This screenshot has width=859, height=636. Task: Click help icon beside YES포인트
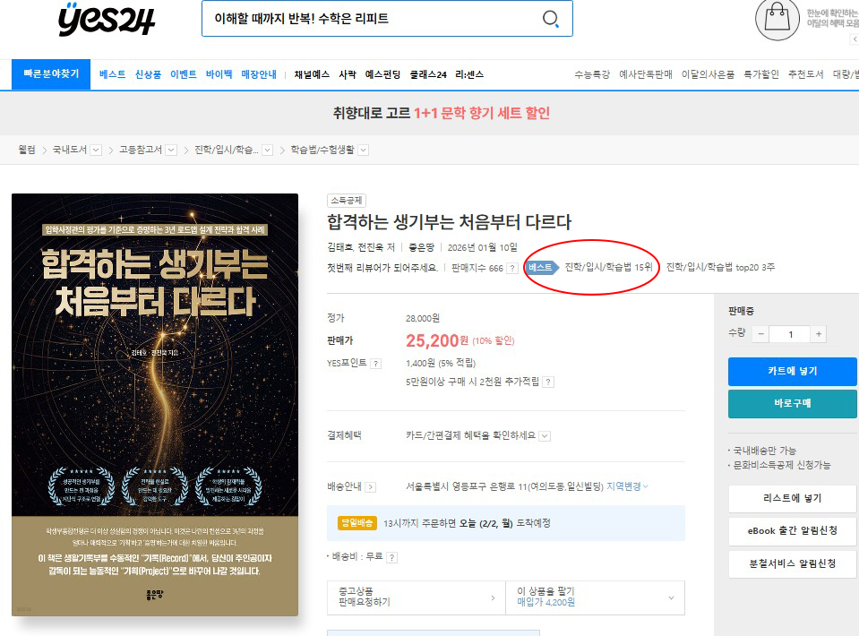[376, 364]
